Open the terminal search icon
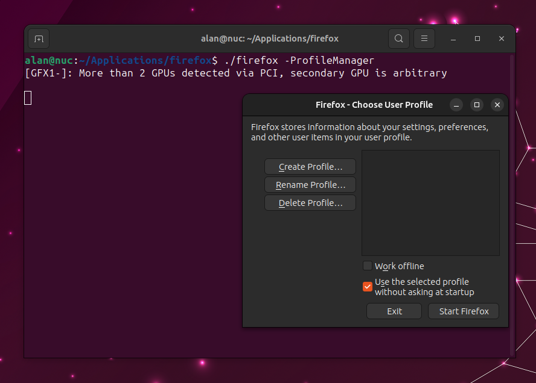The width and height of the screenshot is (536, 383). 398,38
